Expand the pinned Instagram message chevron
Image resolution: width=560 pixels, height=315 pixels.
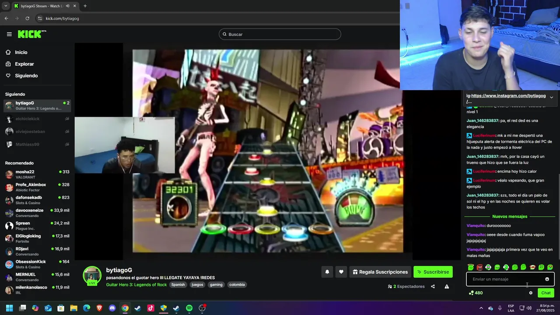[x=551, y=97]
